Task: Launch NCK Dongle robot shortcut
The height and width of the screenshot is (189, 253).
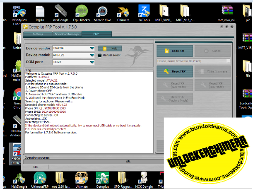Action: [144, 179]
